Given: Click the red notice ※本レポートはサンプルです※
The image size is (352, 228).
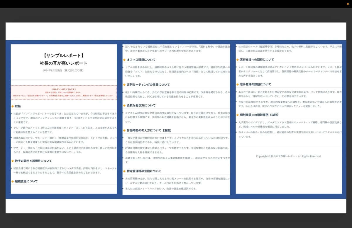Looking at the screenshot, I should coord(64,89).
